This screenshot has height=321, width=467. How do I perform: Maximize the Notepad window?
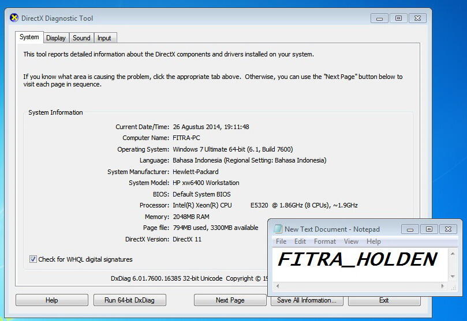point(429,229)
